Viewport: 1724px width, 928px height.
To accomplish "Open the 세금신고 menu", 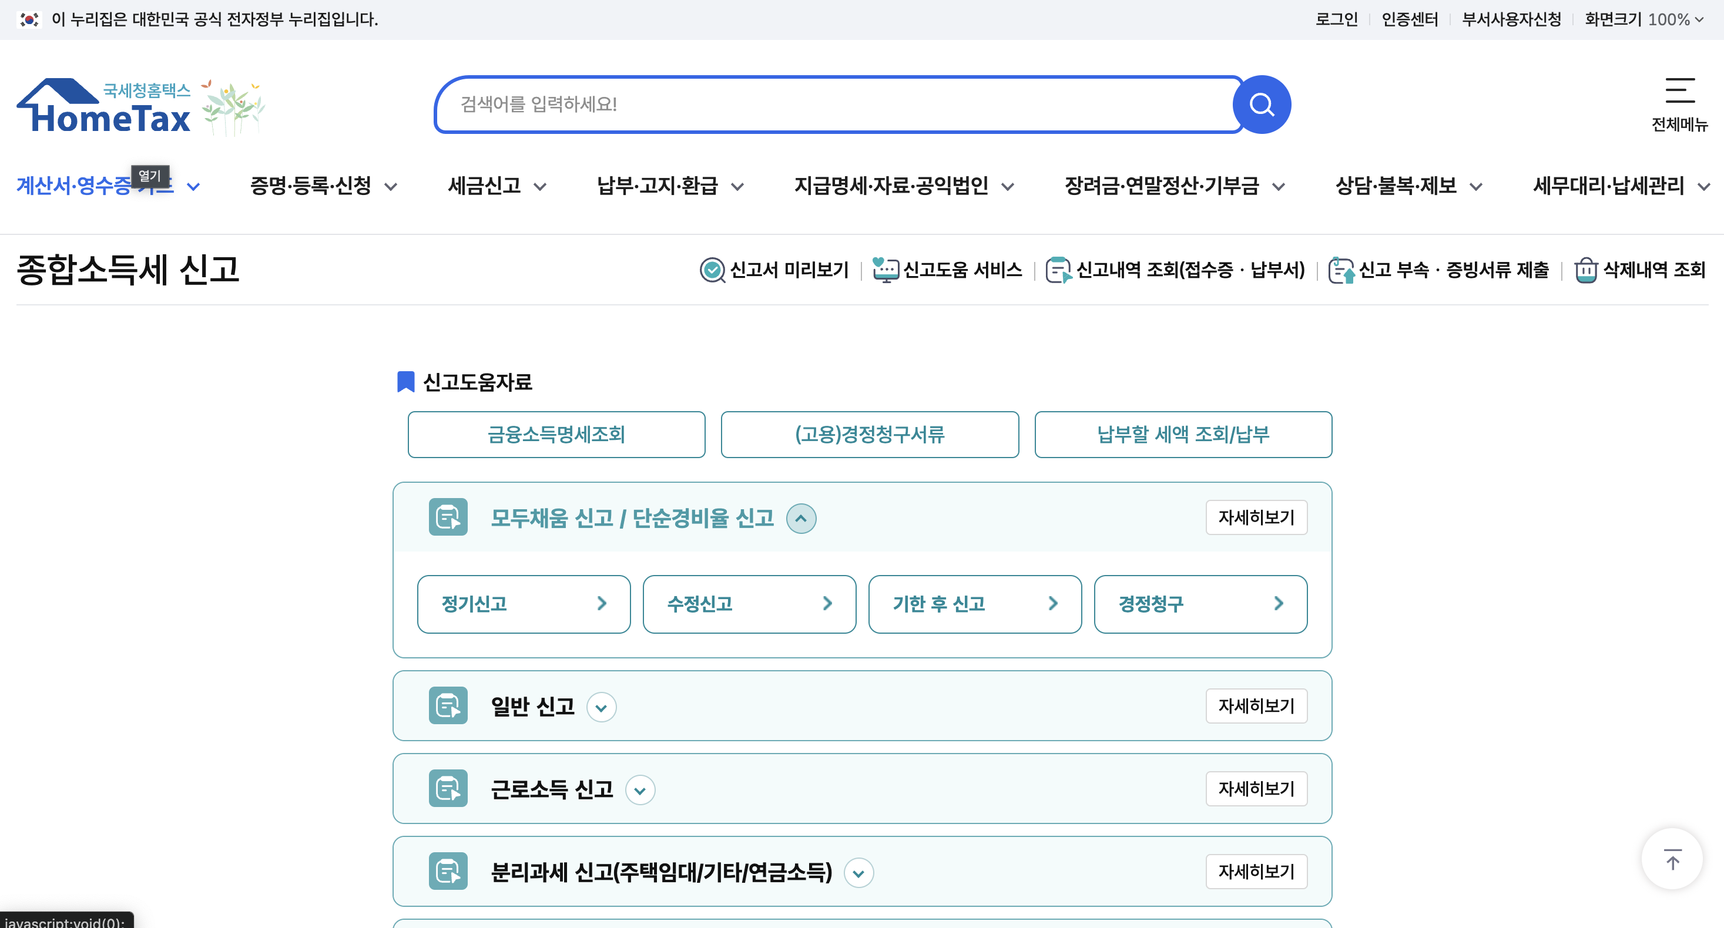I will (x=497, y=186).
